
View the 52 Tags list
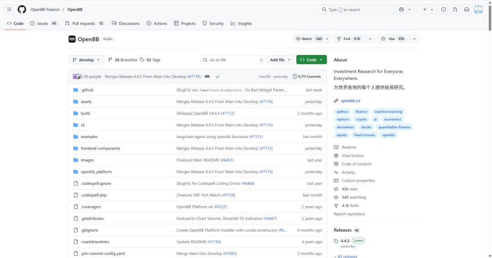150,60
